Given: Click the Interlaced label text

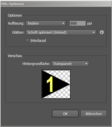Looking at the screenshot, I should (x=38, y=41).
